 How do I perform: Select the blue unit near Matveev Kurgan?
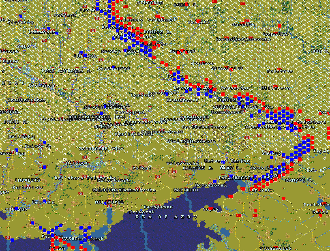tap(223, 162)
